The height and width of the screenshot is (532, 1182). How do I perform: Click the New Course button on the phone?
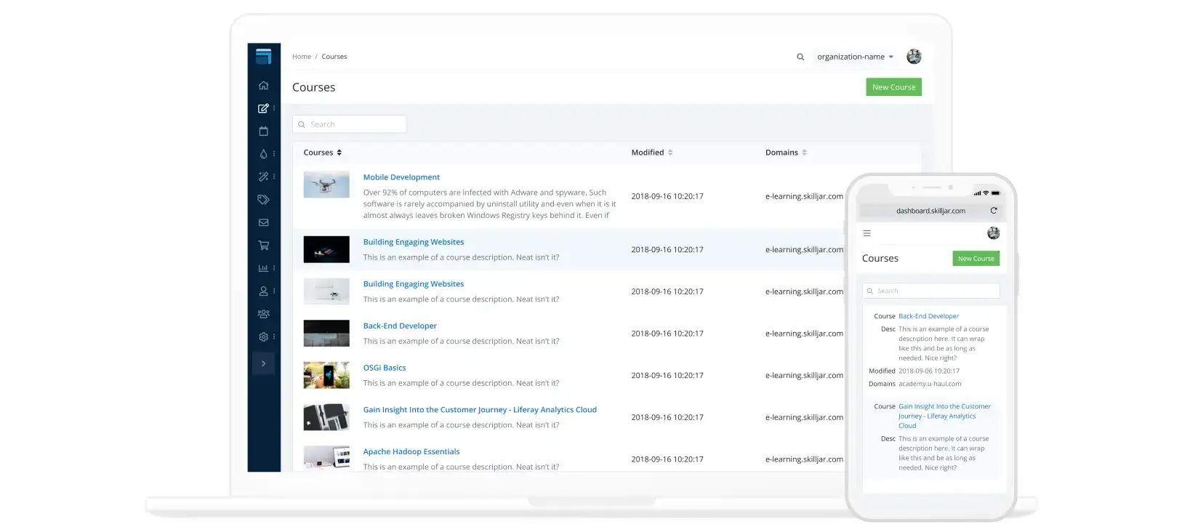[x=976, y=259]
